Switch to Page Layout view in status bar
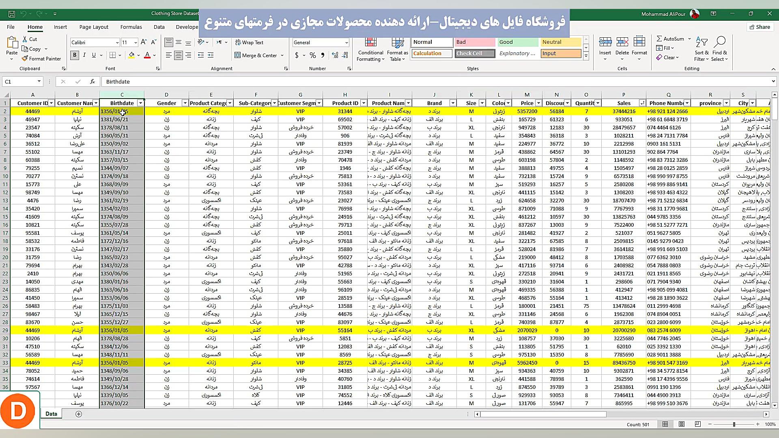This screenshot has height=438, width=779. (x=682, y=424)
